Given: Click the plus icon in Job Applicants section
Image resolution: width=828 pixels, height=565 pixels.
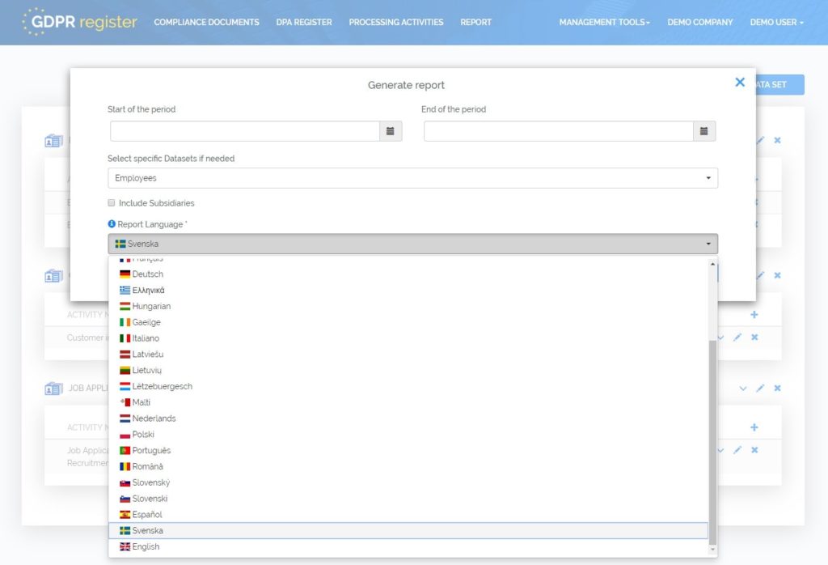Looking at the screenshot, I should [x=754, y=427].
